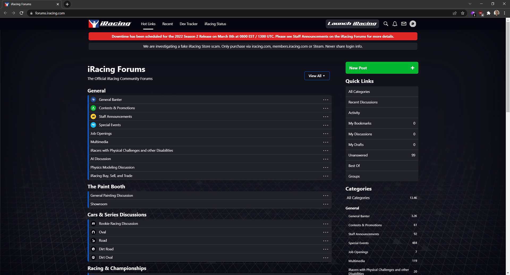Open Unanswered discussions link
The image size is (510, 275).
tap(382, 155)
